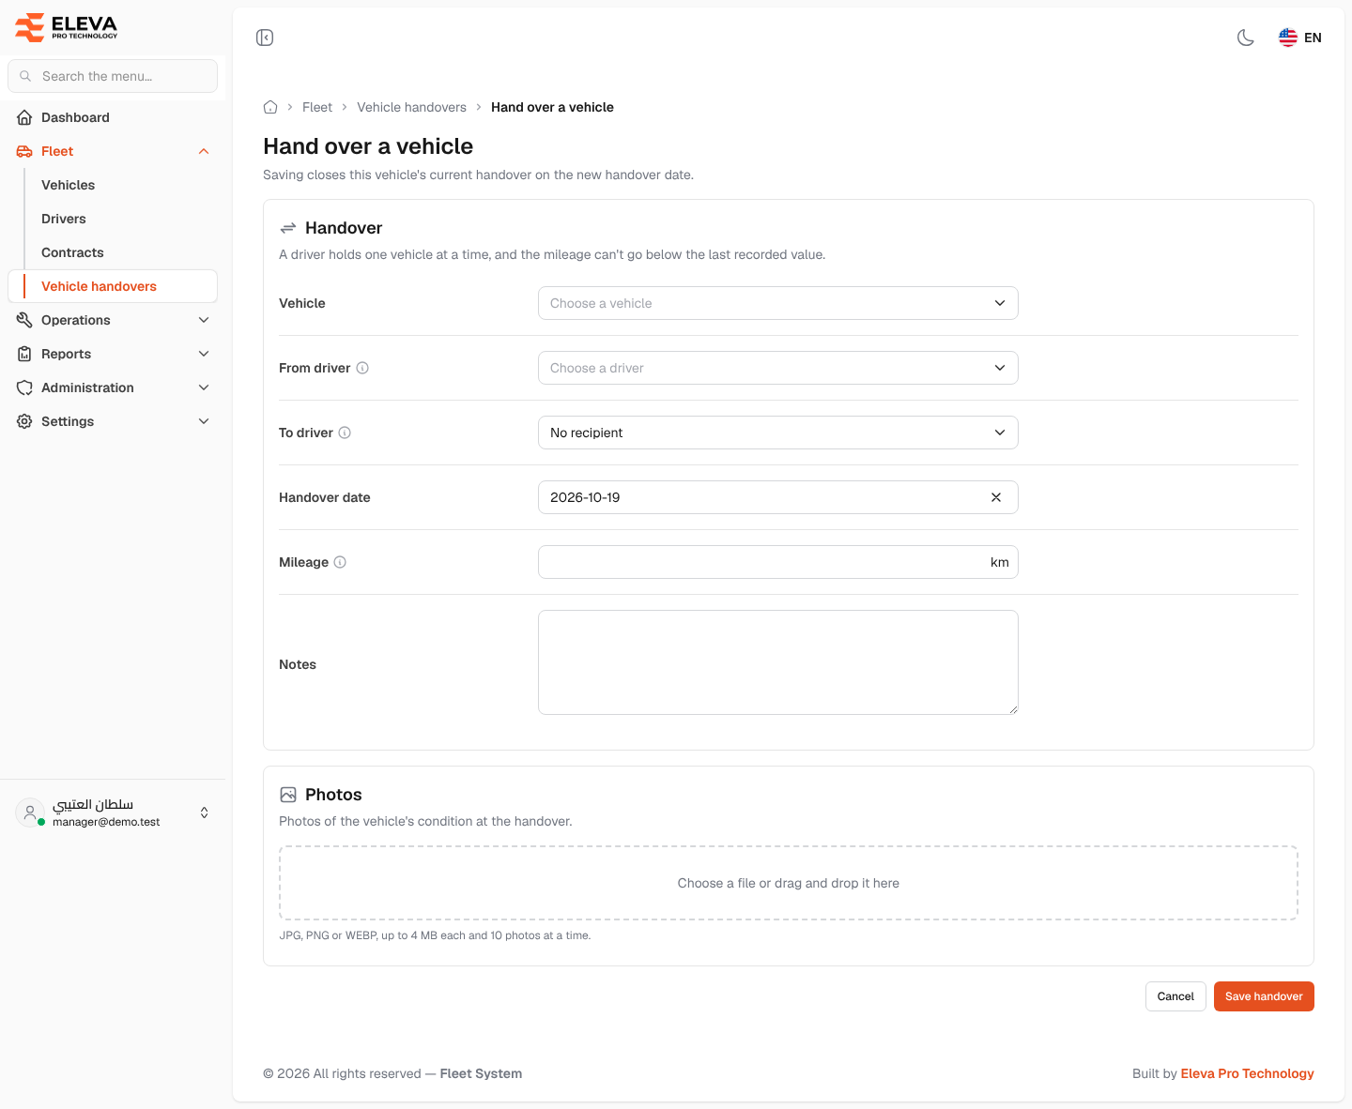The height and width of the screenshot is (1109, 1352).
Task: Click the Operations wrench icon
Action: (24, 320)
